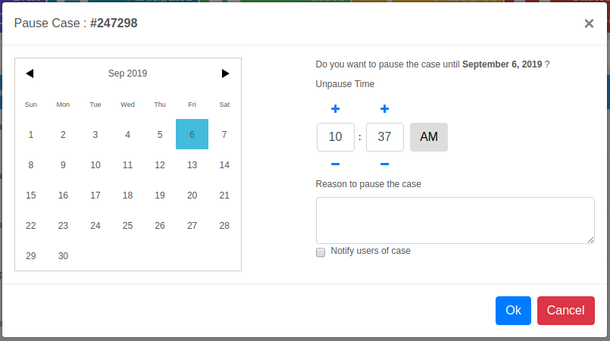This screenshot has width=610, height=341.
Task: Decrease the unpause hour value
Action: [336, 164]
